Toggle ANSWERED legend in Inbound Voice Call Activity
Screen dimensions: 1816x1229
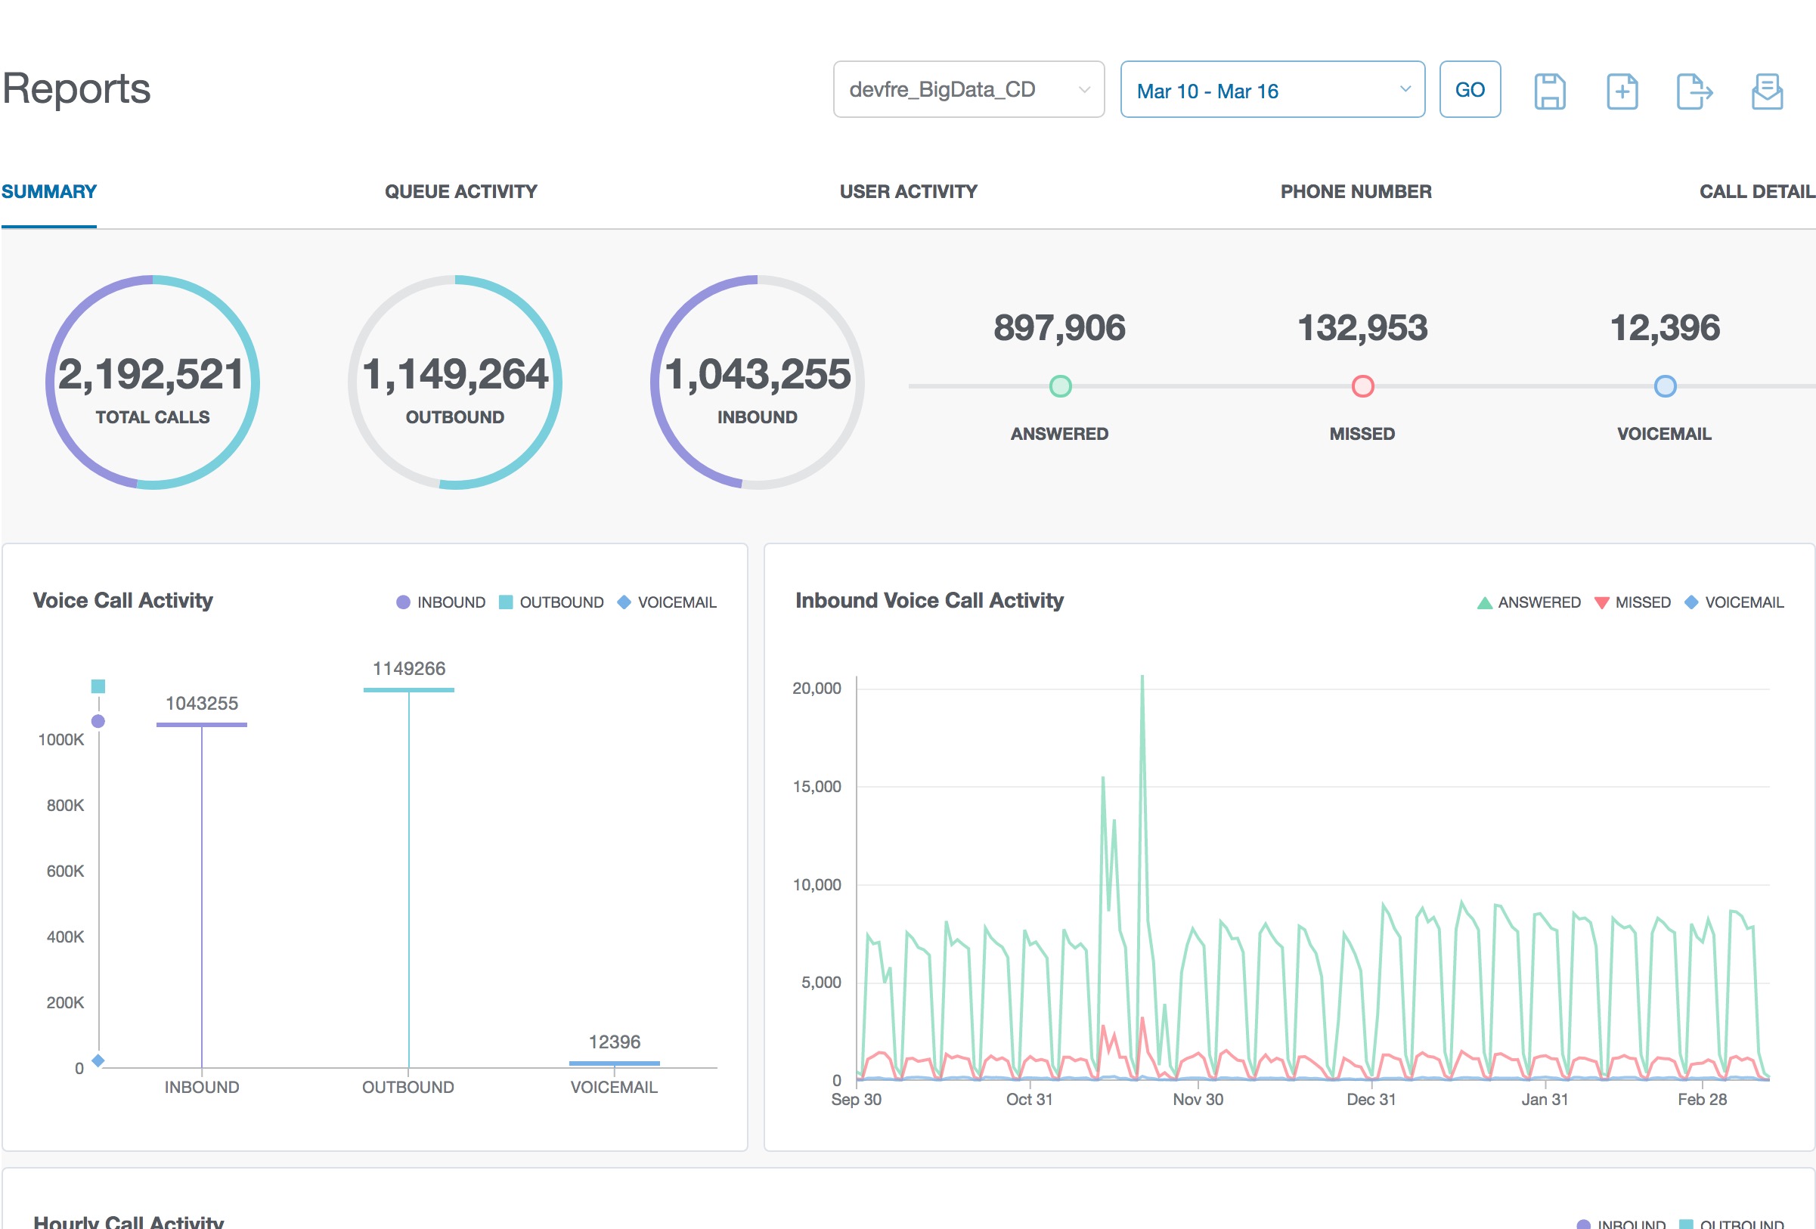point(1529,602)
